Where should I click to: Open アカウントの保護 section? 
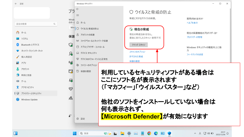87,35
